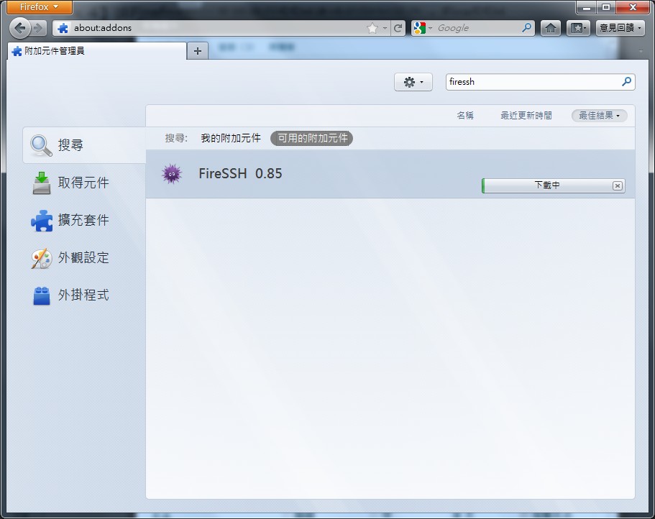Click the magnifier in add-on search field
Image resolution: width=655 pixels, height=519 pixels.
[x=626, y=81]
